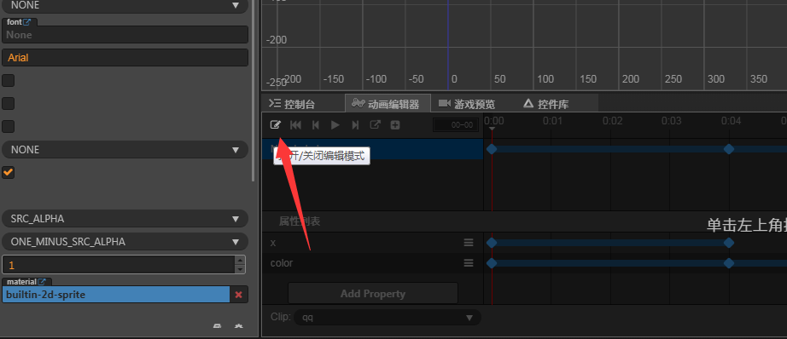This screenshot has height=339, width=787.
Task: Open font asset link icon
Action: point(27,22)
